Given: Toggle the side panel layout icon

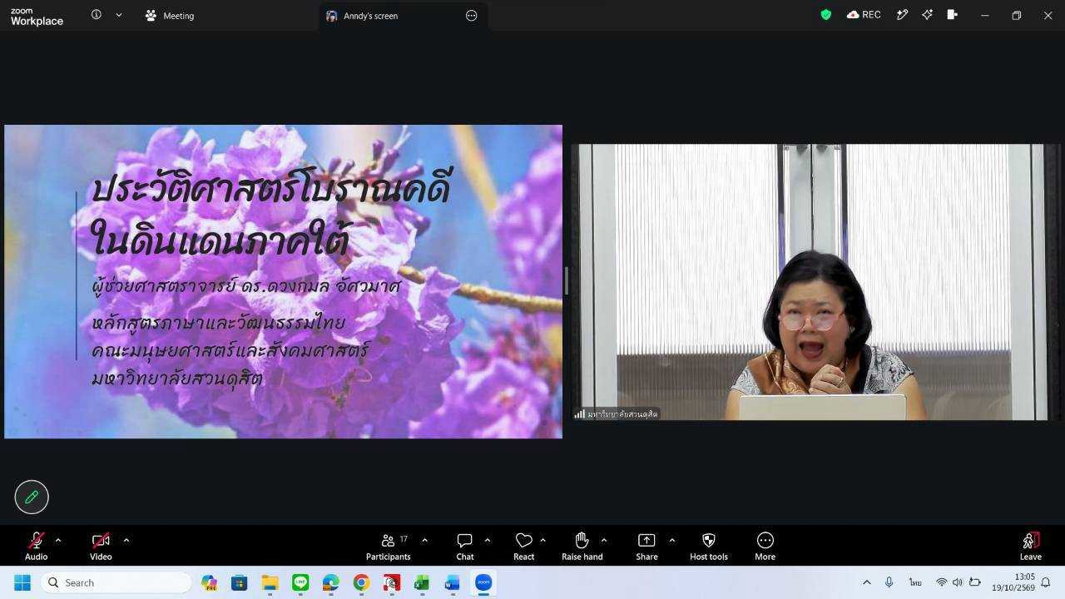Looking at the screenshot, I should 953,15.
